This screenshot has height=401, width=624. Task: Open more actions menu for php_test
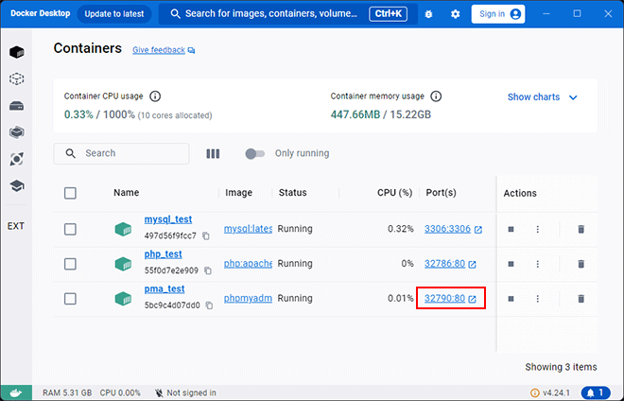click(538, 264)
